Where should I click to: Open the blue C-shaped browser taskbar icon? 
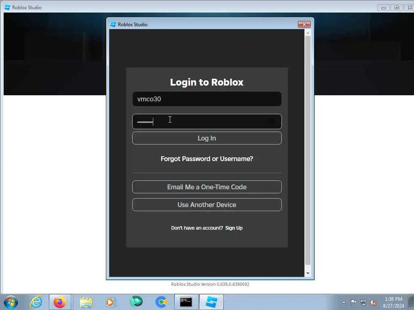[161, 302]
